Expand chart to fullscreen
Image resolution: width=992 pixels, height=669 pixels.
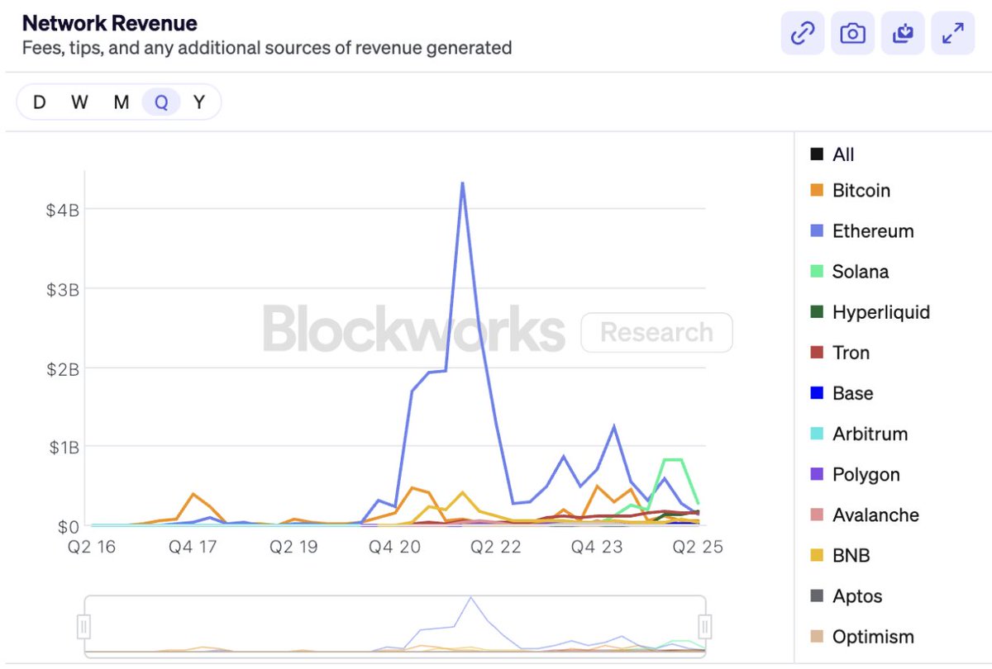952,34
